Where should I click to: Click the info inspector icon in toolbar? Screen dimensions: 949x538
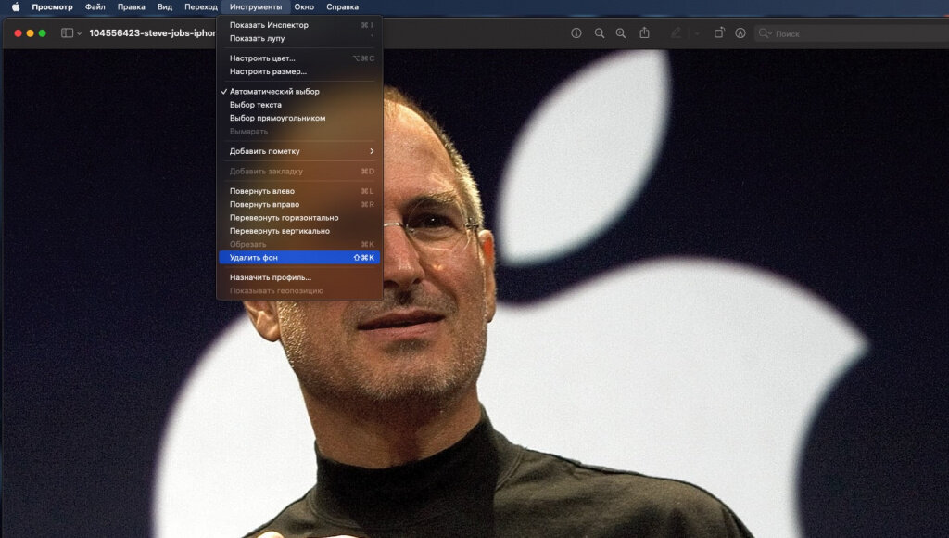576,33
